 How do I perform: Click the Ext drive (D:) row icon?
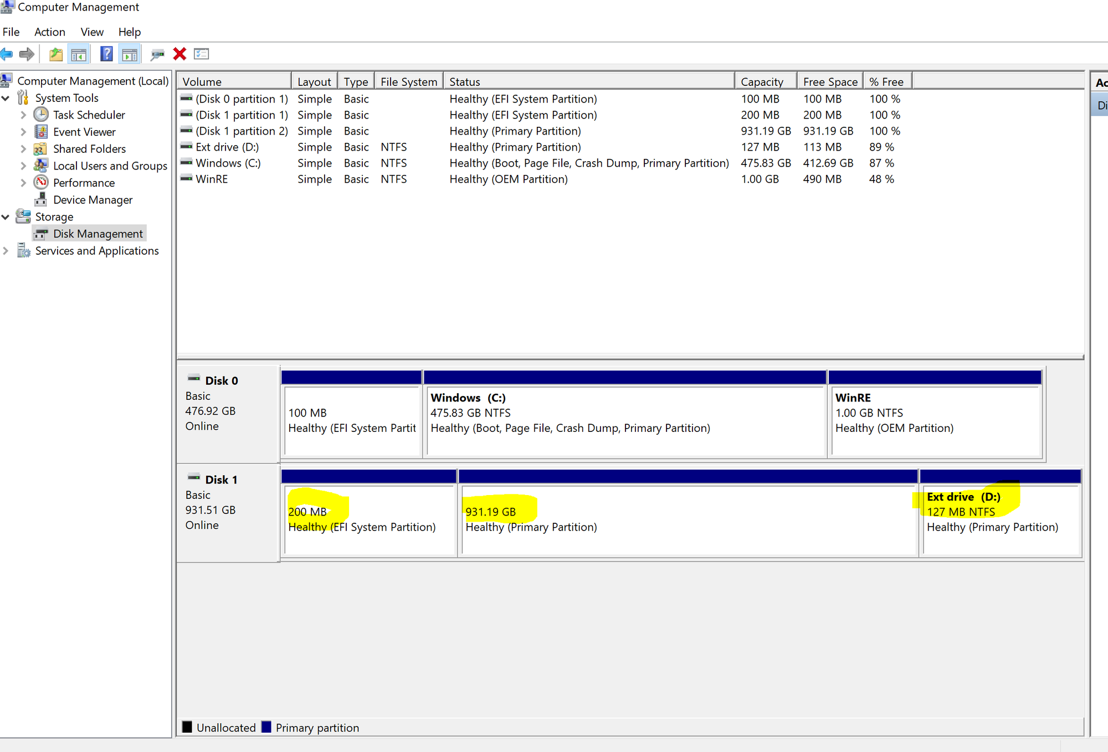(187, 147)
